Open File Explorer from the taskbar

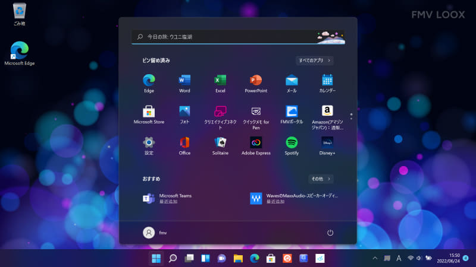[x=239, y=258]
